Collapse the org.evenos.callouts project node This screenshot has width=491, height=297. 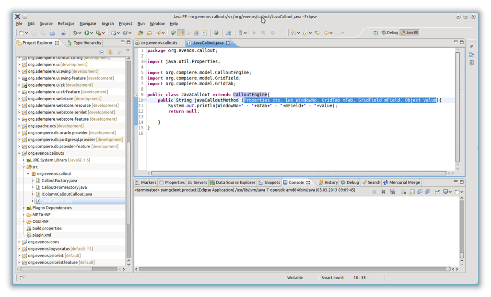(x=19, y=153)
